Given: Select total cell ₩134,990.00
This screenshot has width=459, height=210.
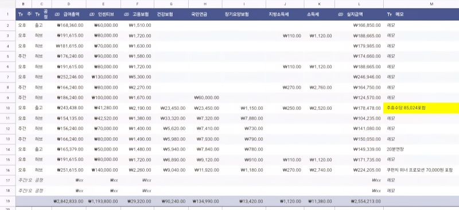Looking at the screenshot, I should tap(205, 201).
